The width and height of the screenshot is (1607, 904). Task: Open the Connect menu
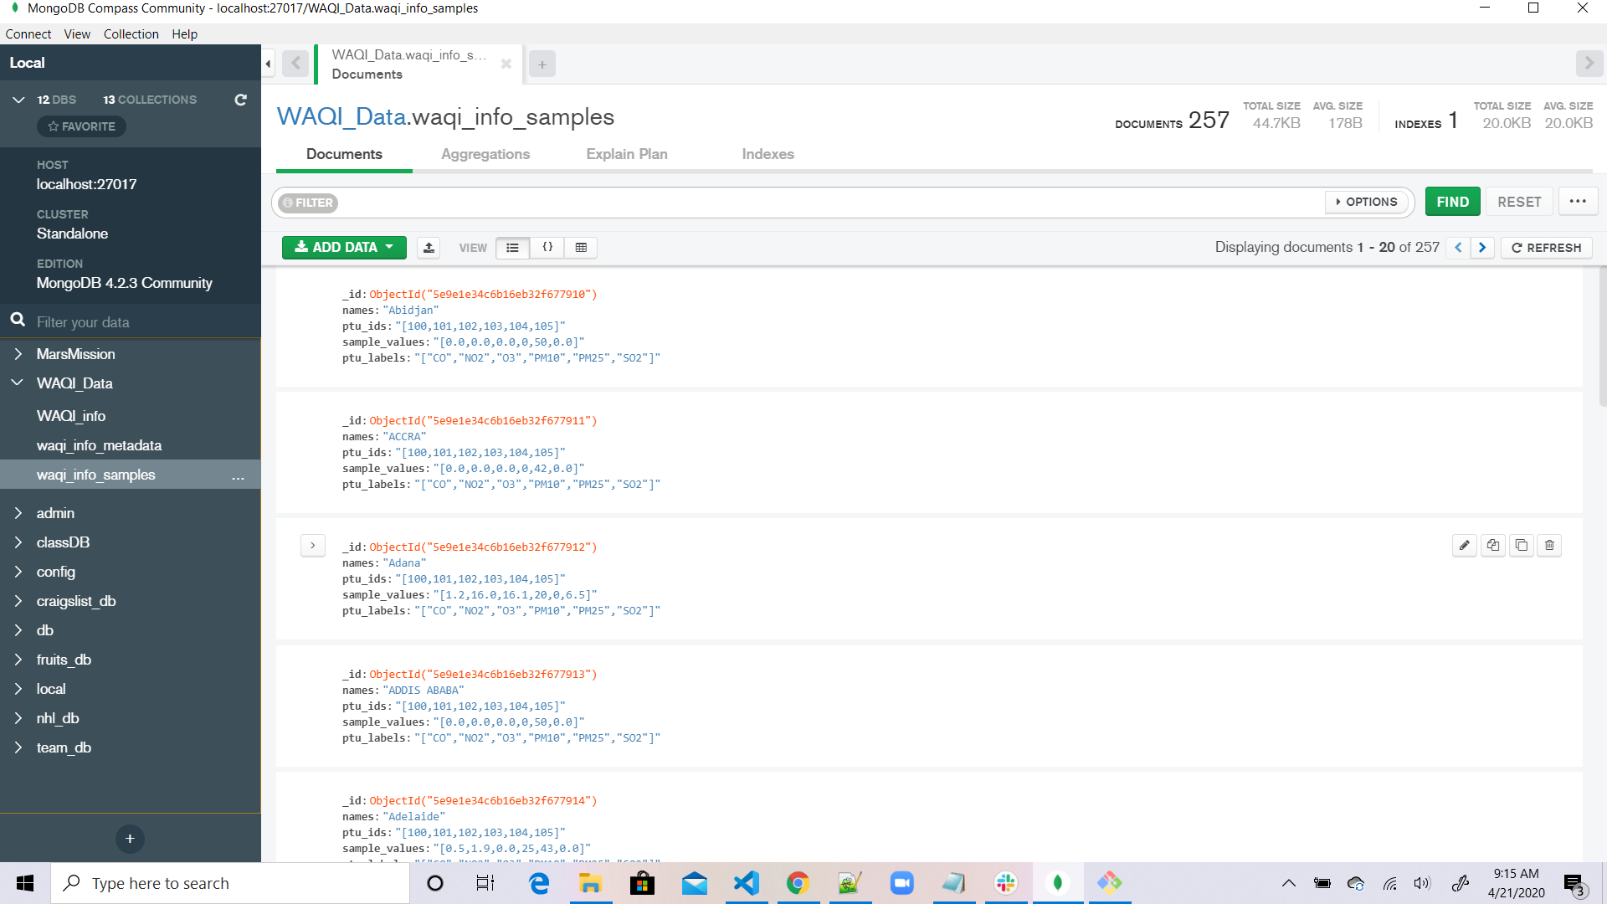28,34
